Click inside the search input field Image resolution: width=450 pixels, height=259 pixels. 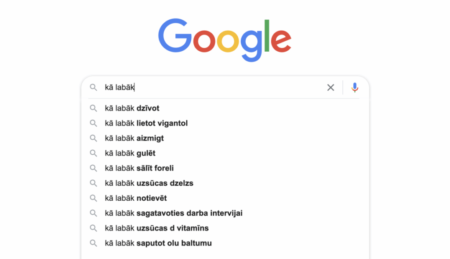tap(198, 87)
